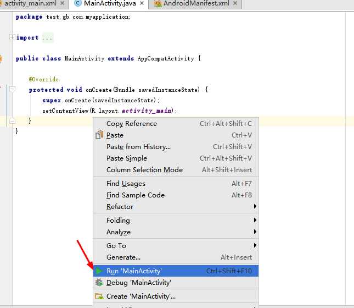Collapse the onCreate method fold marker
Image resolution: width=354 pixels, height=308 pixels.
13,90
